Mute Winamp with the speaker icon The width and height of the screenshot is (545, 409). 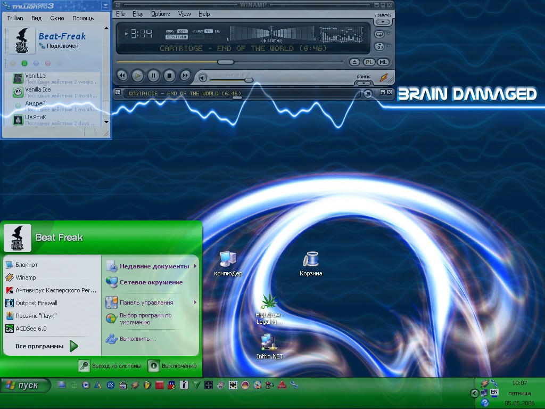click(x=203, y=78)
